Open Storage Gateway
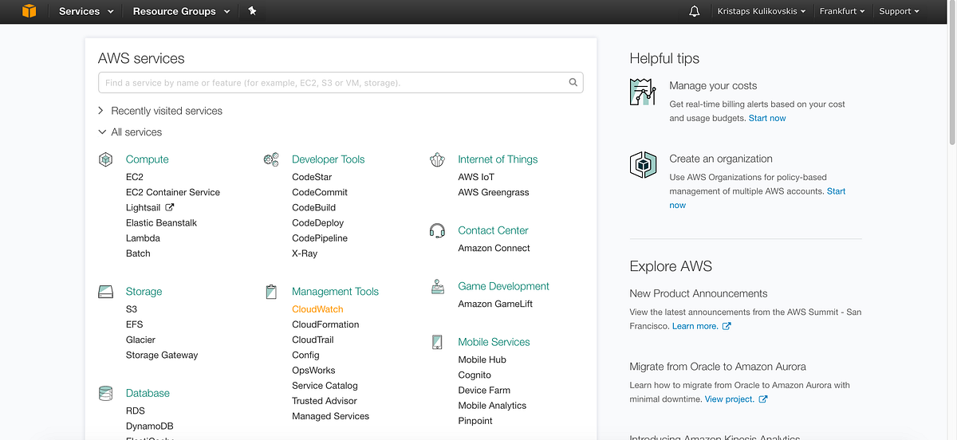Viewport: 957px width, 440px height. (x=162, y=356)
